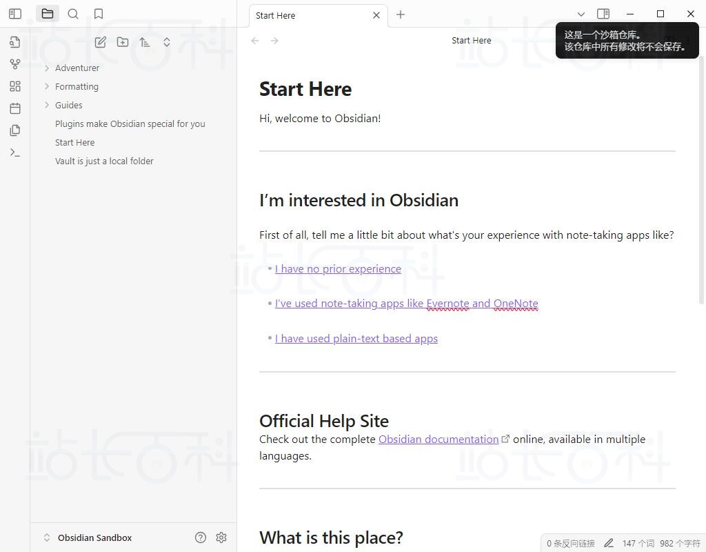Open today's daily note calendar icon
The width and height of the screenshot is (706, 552).
point(15,108)
